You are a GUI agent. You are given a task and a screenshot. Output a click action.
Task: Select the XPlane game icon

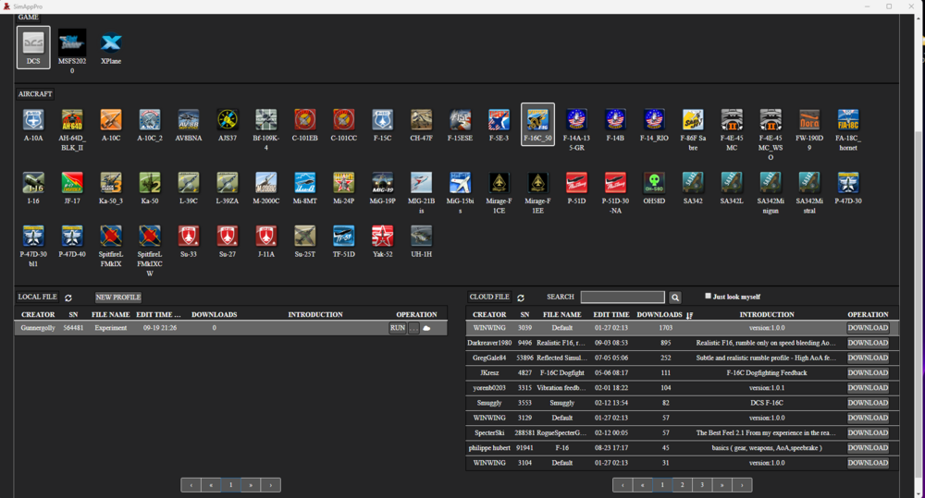pyautogui.click(x=111, y=43)
